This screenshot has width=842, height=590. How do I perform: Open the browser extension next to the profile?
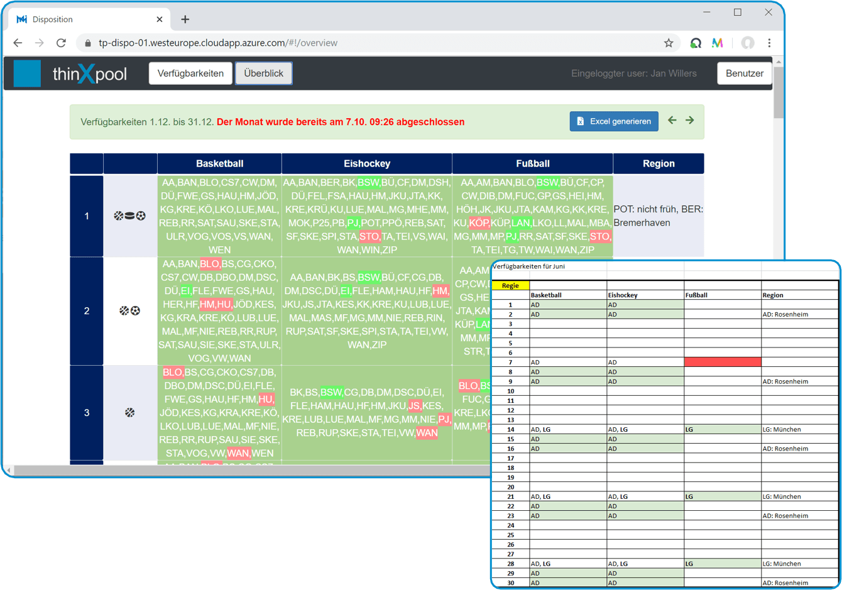pyautogui.click(x=718, y=43)
